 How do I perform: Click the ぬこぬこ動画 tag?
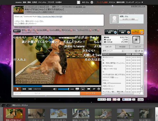(42, 30)
